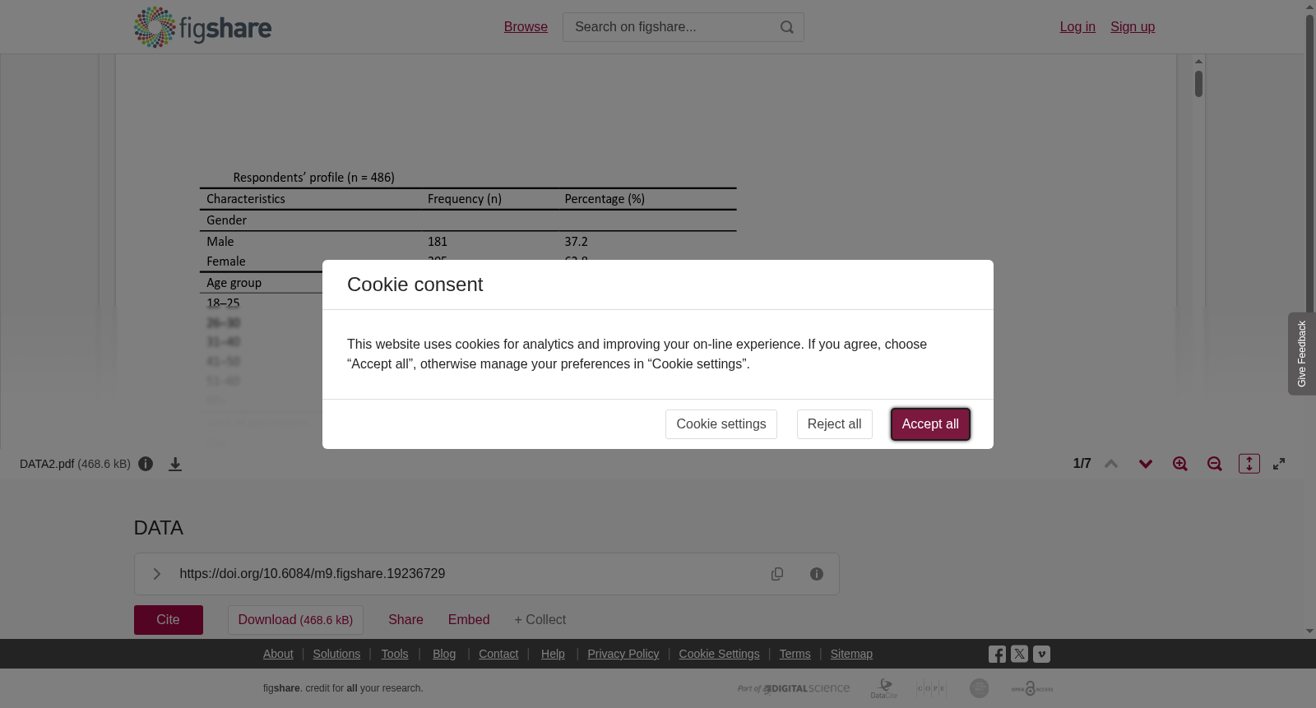Click the DATA title heading
Viewport: 1316px width, 708px height.
(159, 528)
